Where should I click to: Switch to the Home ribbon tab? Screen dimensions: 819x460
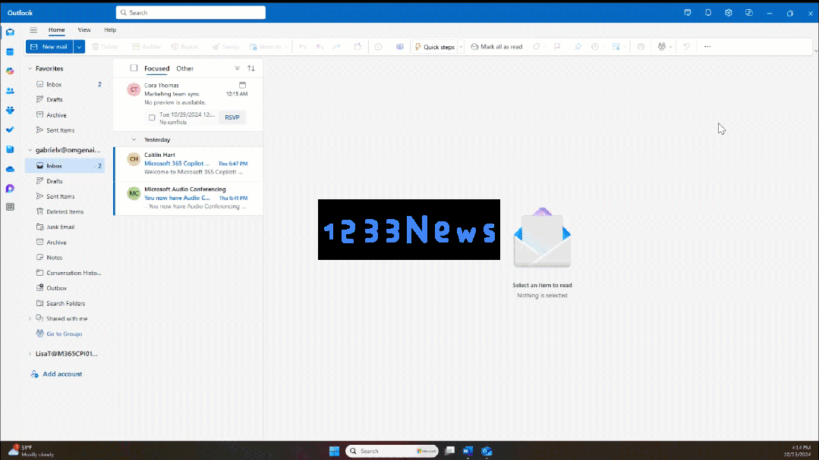[56, 30]
